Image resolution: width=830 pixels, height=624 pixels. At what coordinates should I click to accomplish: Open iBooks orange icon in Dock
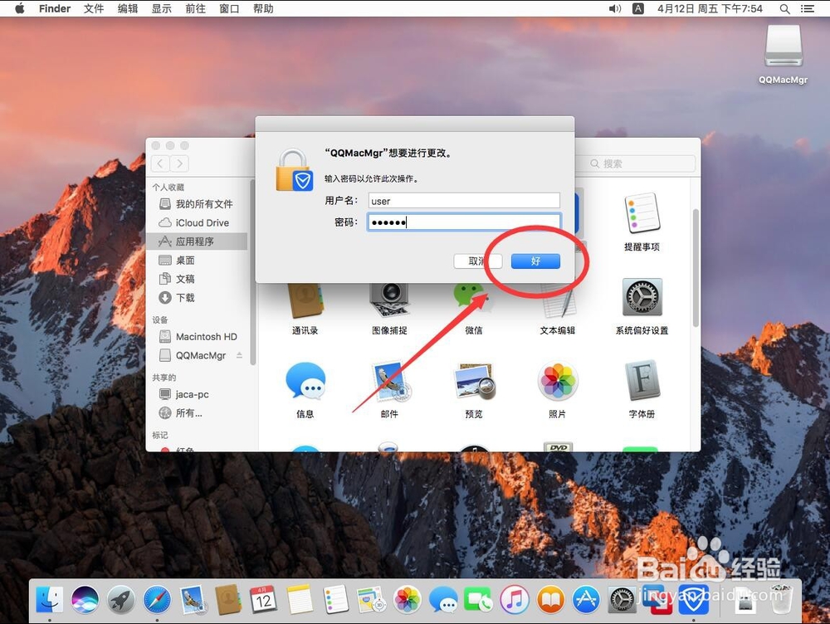(550, 600)
